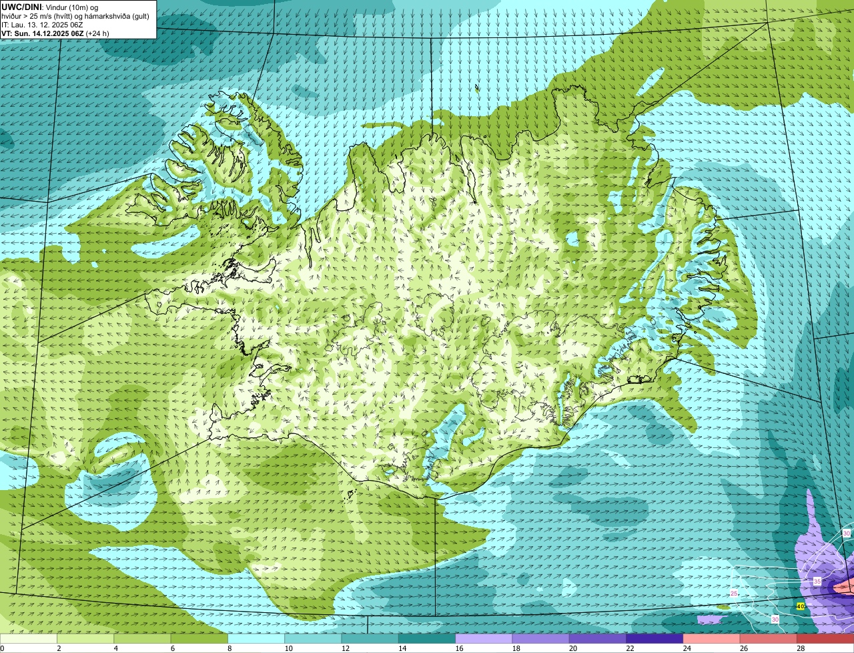
Task: Click the 'IT: Lau. 13. 12. 2025 06Z' line
Action: point(42,25)
